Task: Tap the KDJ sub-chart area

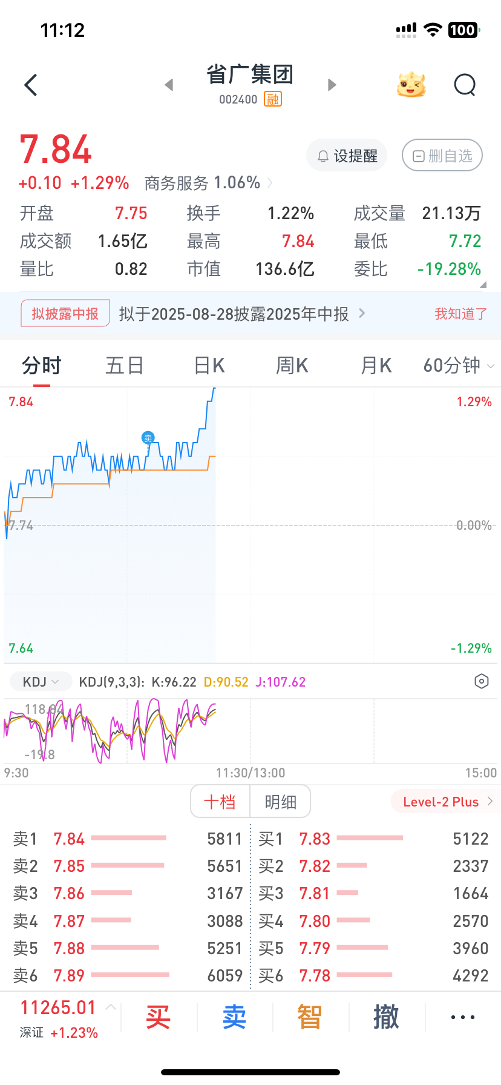Action: coord(250,731)
